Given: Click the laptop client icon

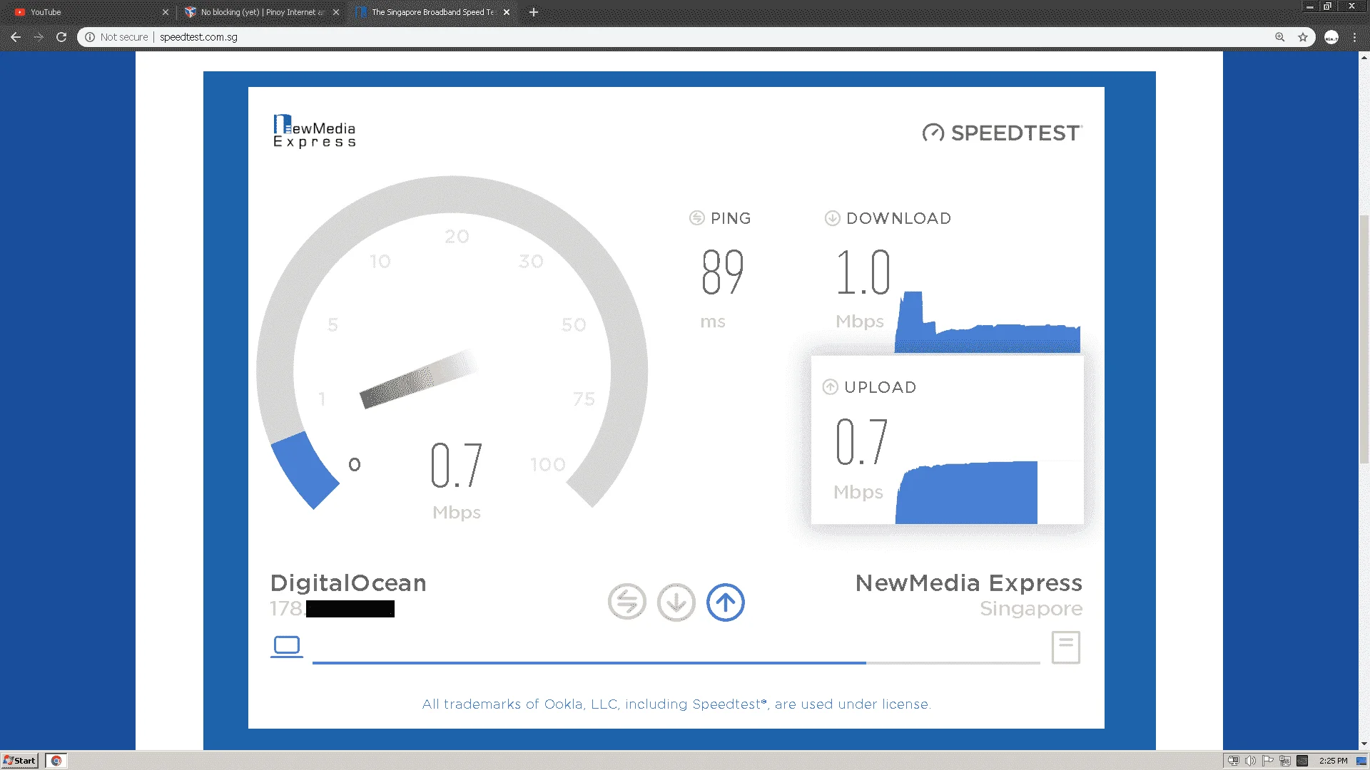Looking at the screenshot, I should [x=287, y=647].
